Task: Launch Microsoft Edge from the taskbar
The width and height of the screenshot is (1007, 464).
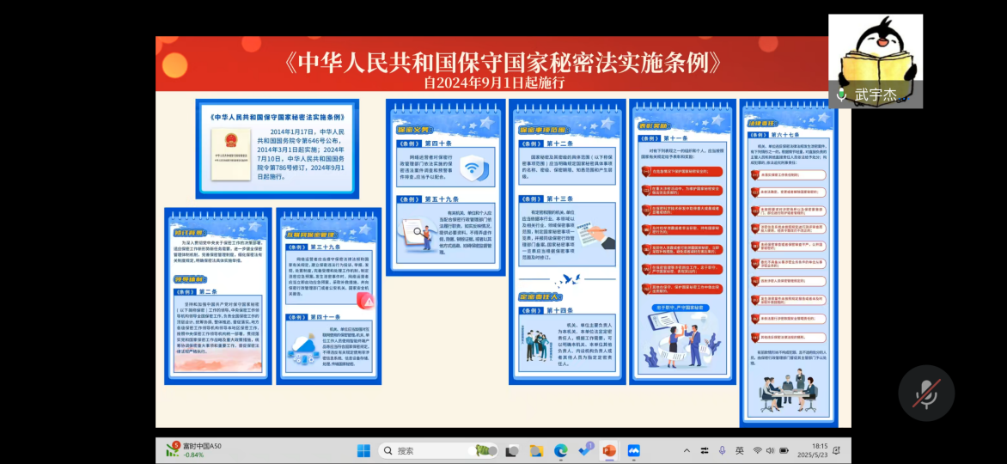Action: pyautogui.click(x=561, y=450)
